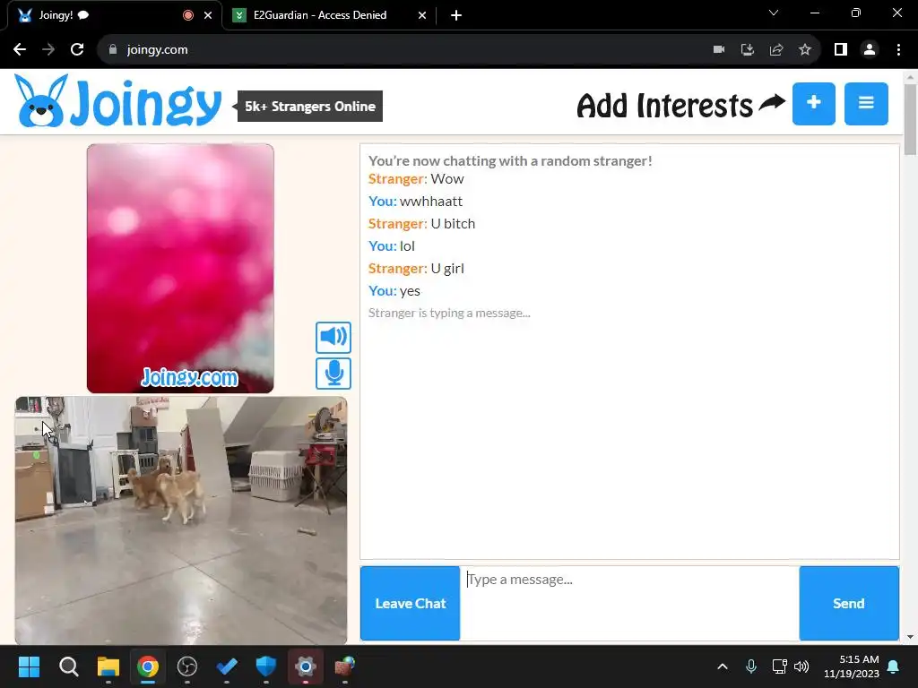The image size is (918, 688).
Task: Open Windows Security shield in taskbar
Action: [x=265, y=666]
